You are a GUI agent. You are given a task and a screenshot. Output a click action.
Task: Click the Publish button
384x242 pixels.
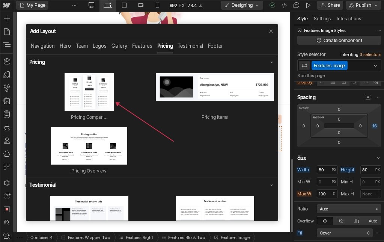pos(363,5)
